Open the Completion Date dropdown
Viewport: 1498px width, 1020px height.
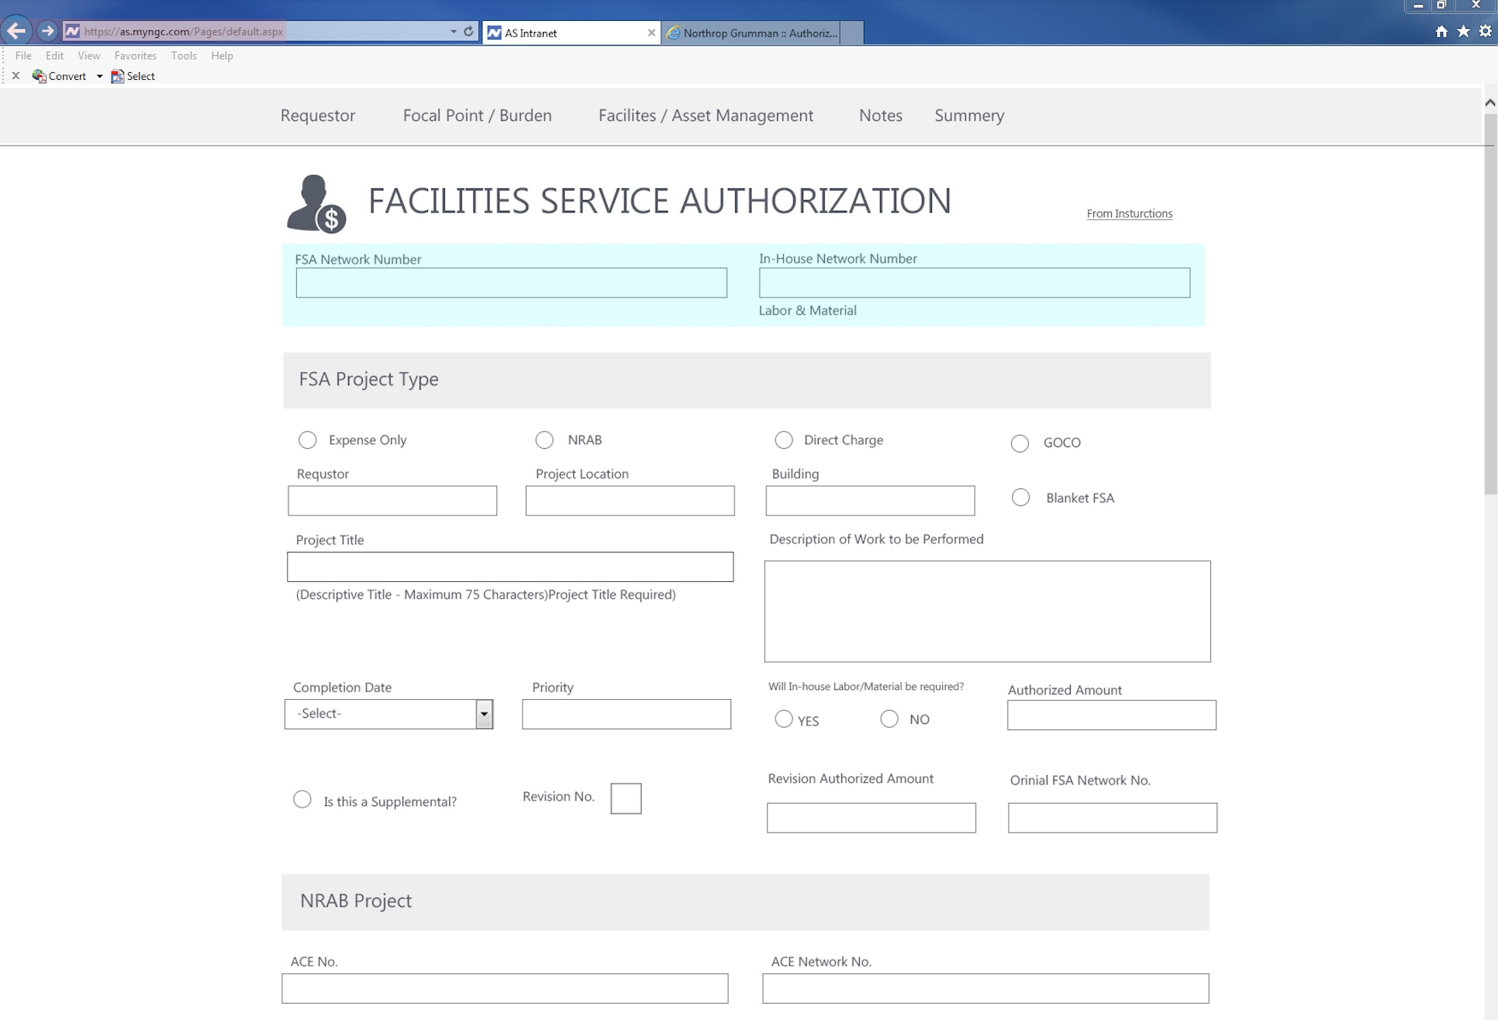(484, 714)
